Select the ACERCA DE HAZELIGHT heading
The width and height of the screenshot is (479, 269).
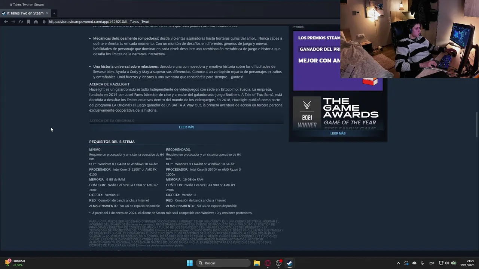point(109,84)
